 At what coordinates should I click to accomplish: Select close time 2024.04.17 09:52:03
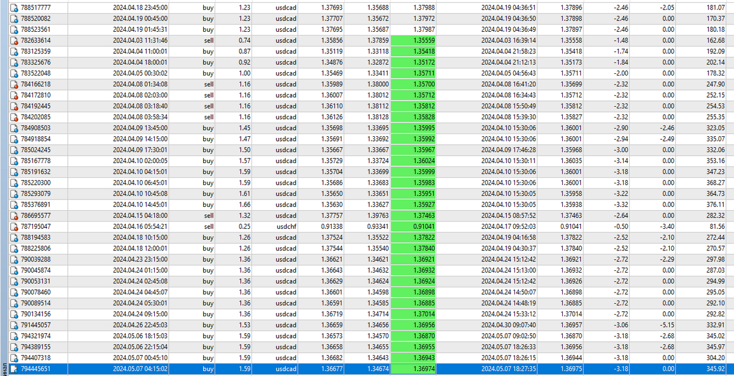[x=509, y=226]
